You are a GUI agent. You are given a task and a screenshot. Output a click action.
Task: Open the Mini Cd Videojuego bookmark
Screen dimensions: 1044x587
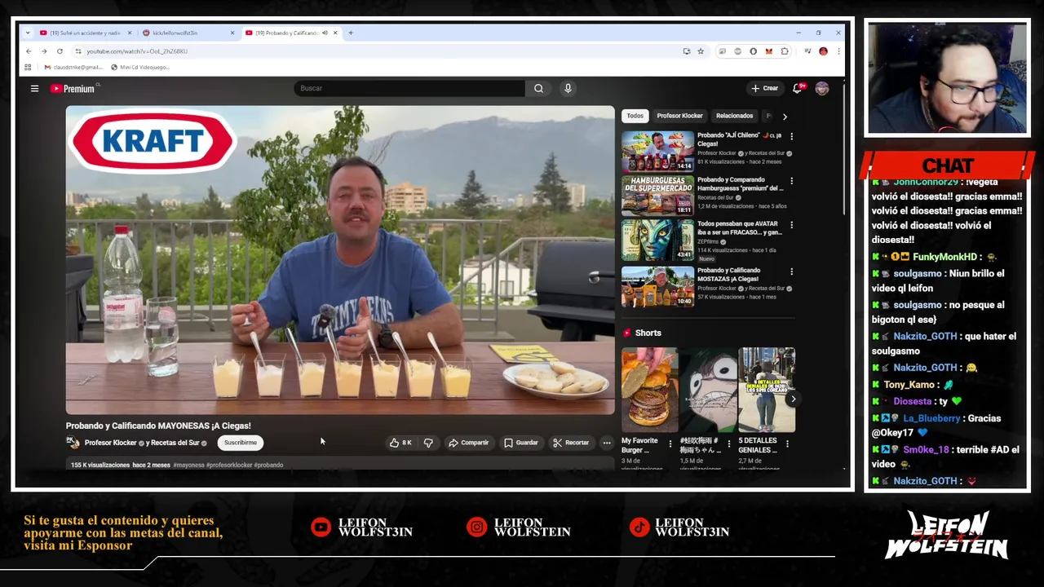coord(139,67)
